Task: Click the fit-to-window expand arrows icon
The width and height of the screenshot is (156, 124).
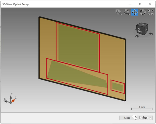Action: click(x=151, y=12)
